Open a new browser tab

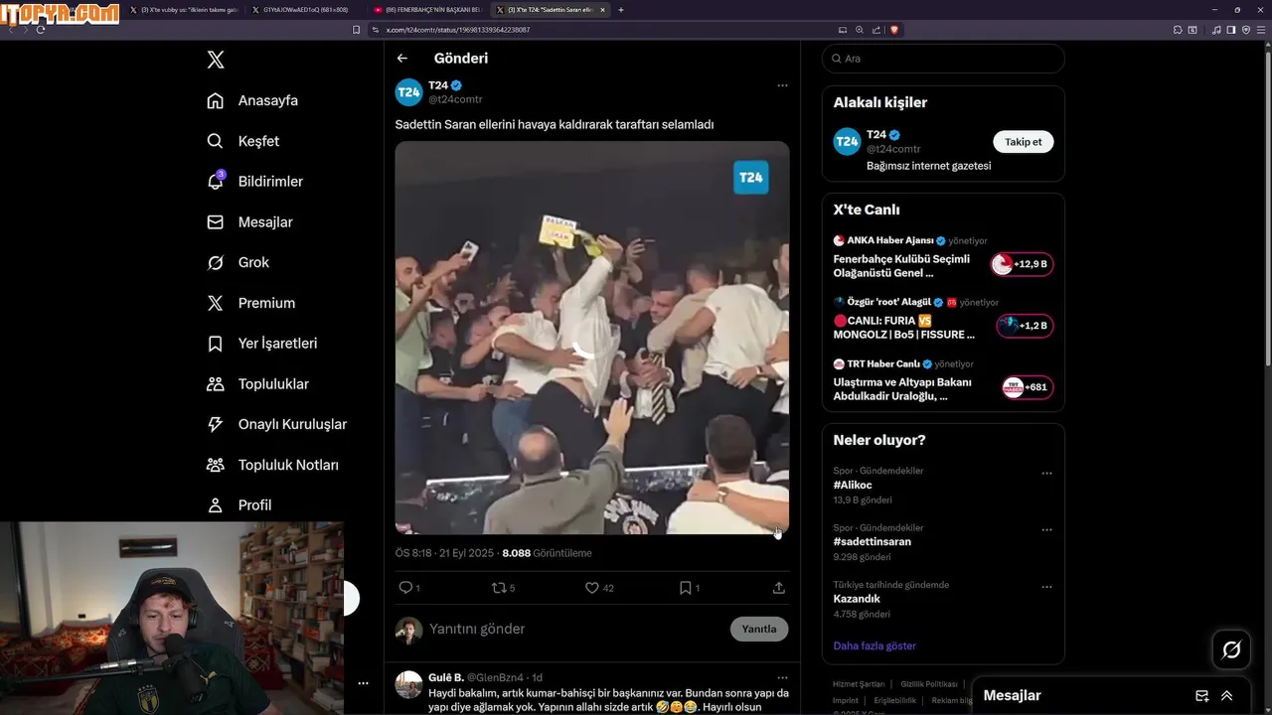621,10
